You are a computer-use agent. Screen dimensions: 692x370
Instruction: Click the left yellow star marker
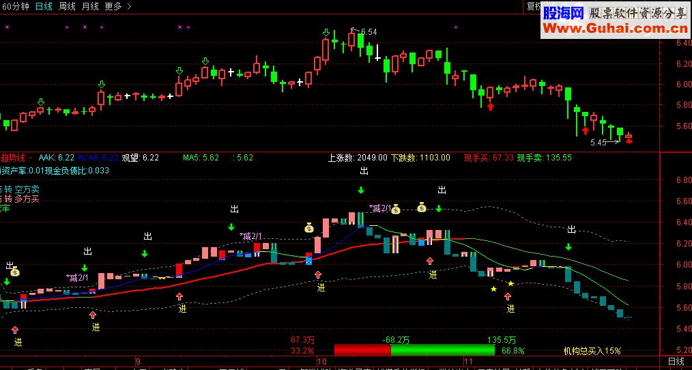click(x=493, y=289)
